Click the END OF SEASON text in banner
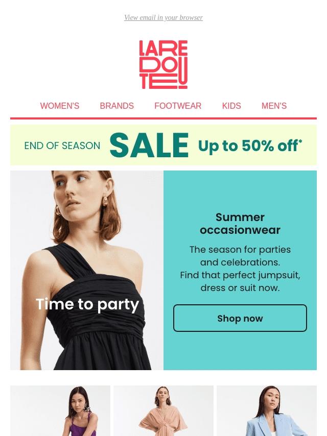 point(62,146)
